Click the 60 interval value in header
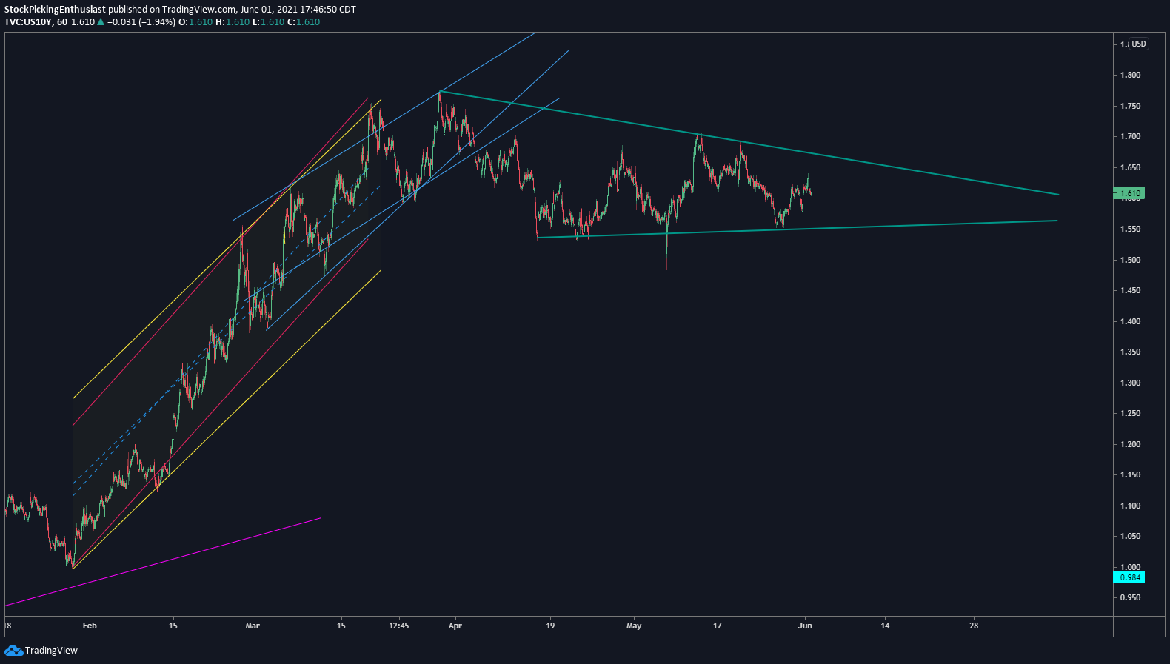 coord(62,22)
